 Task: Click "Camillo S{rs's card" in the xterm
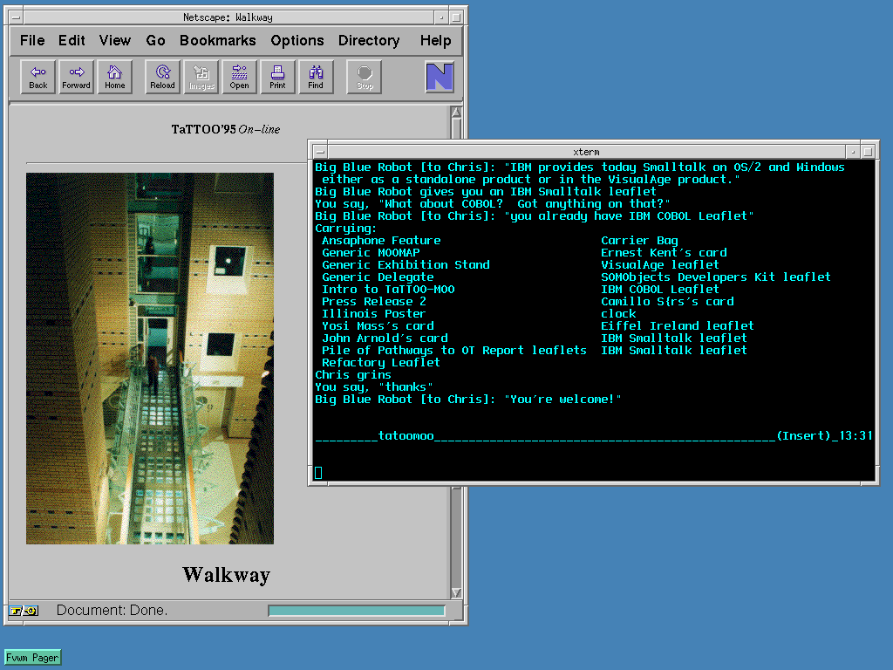[x=667, y=301]
